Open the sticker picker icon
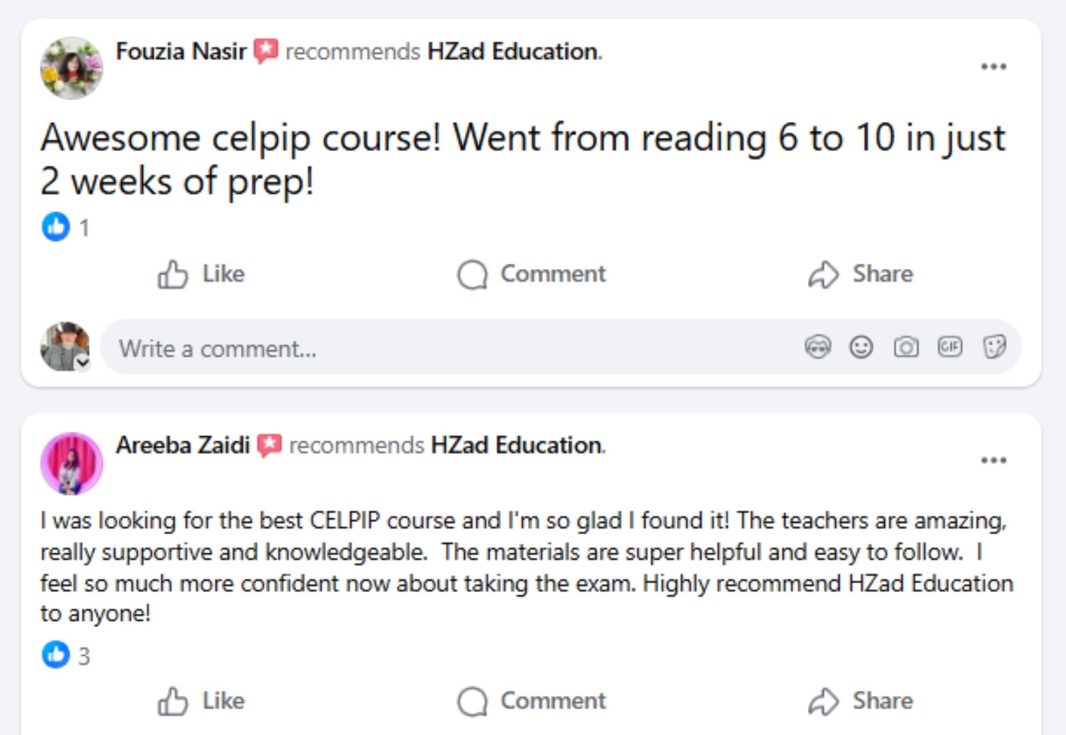The height and width of the screenshot is (735, 1066). pyautogui.click(x=994, y=347)
